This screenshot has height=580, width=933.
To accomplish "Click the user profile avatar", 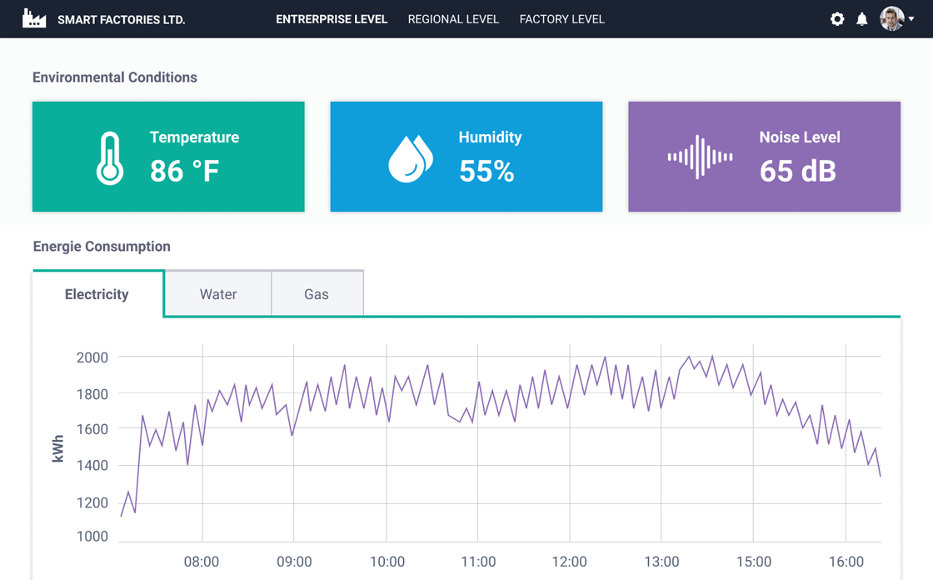I will [891, 19].
